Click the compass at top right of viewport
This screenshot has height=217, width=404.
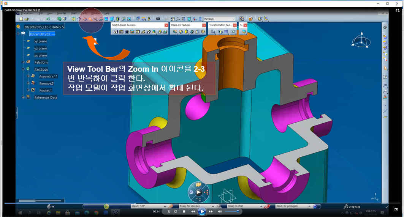tap(361, 40)
